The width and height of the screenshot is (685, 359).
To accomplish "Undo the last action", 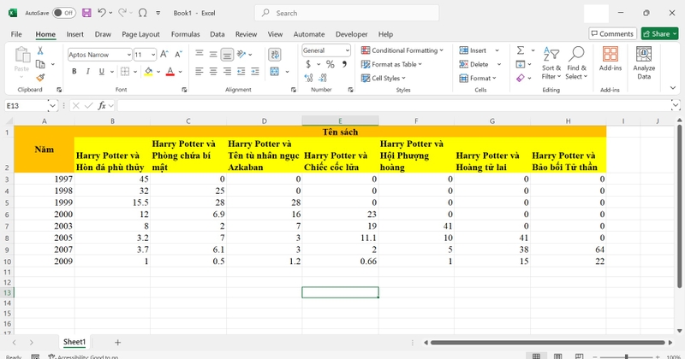I will [x=102, y=13].
